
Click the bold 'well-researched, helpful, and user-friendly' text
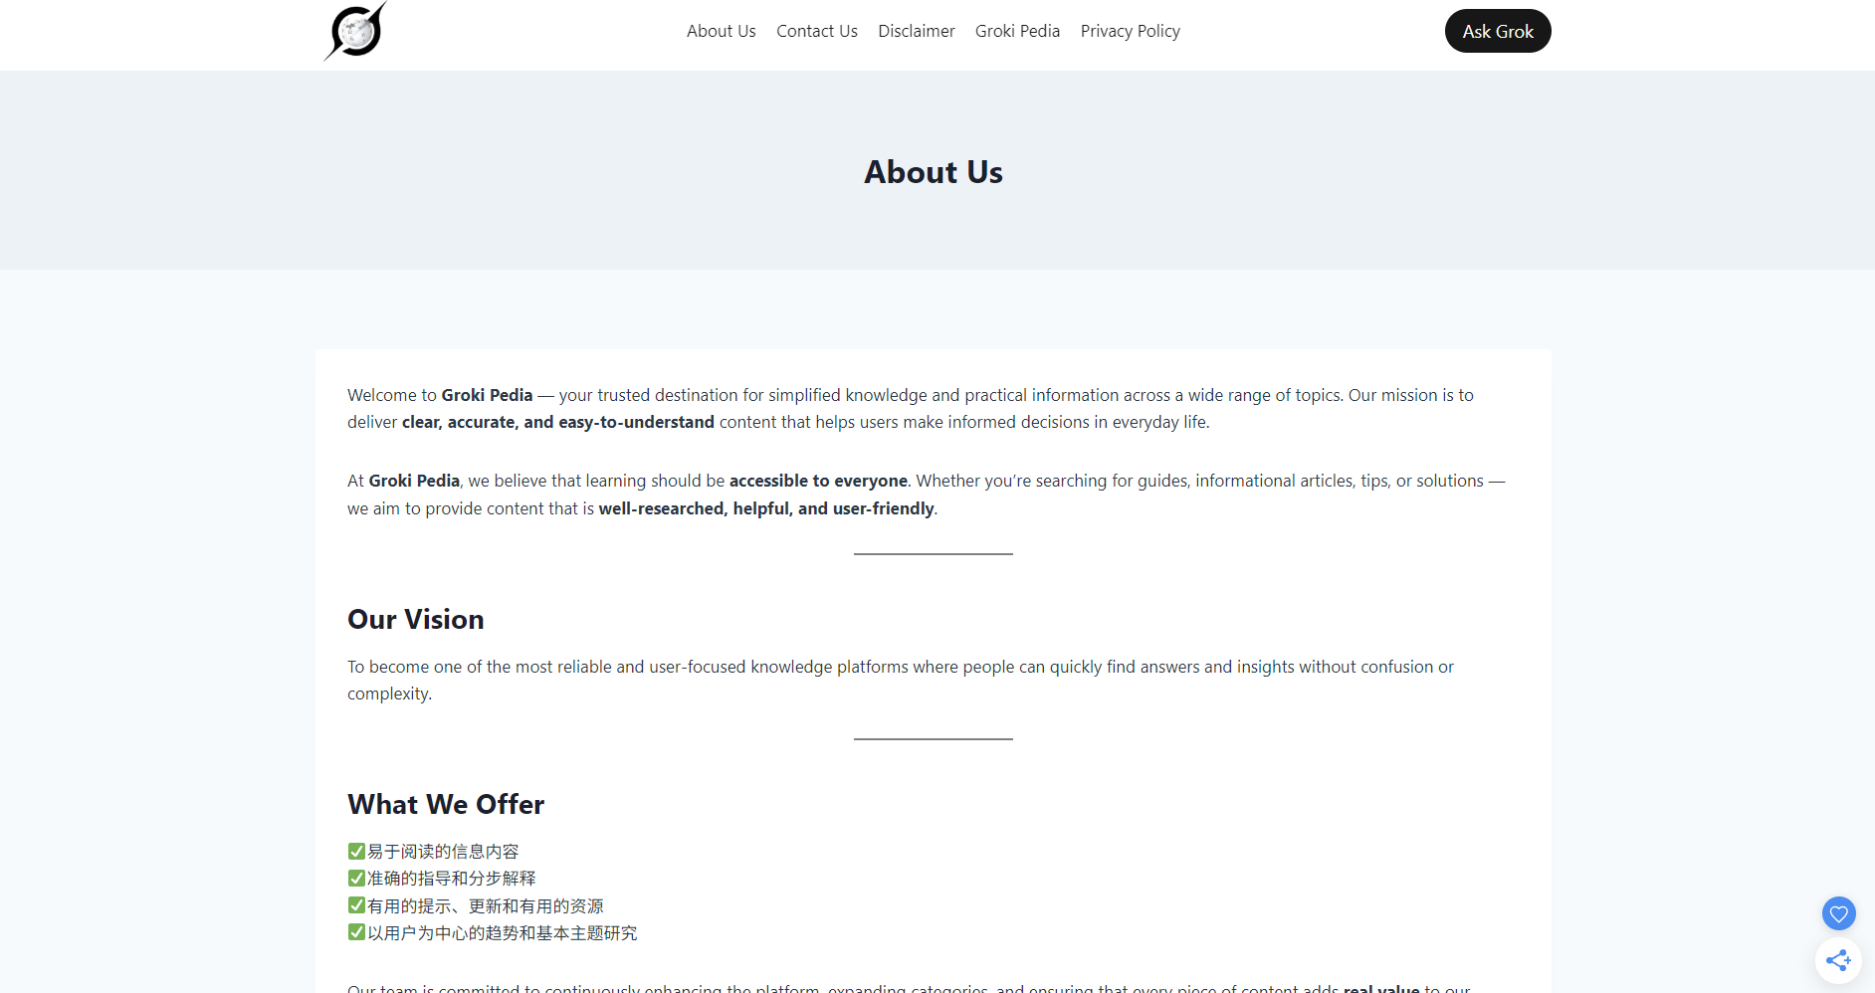[766, 508]
